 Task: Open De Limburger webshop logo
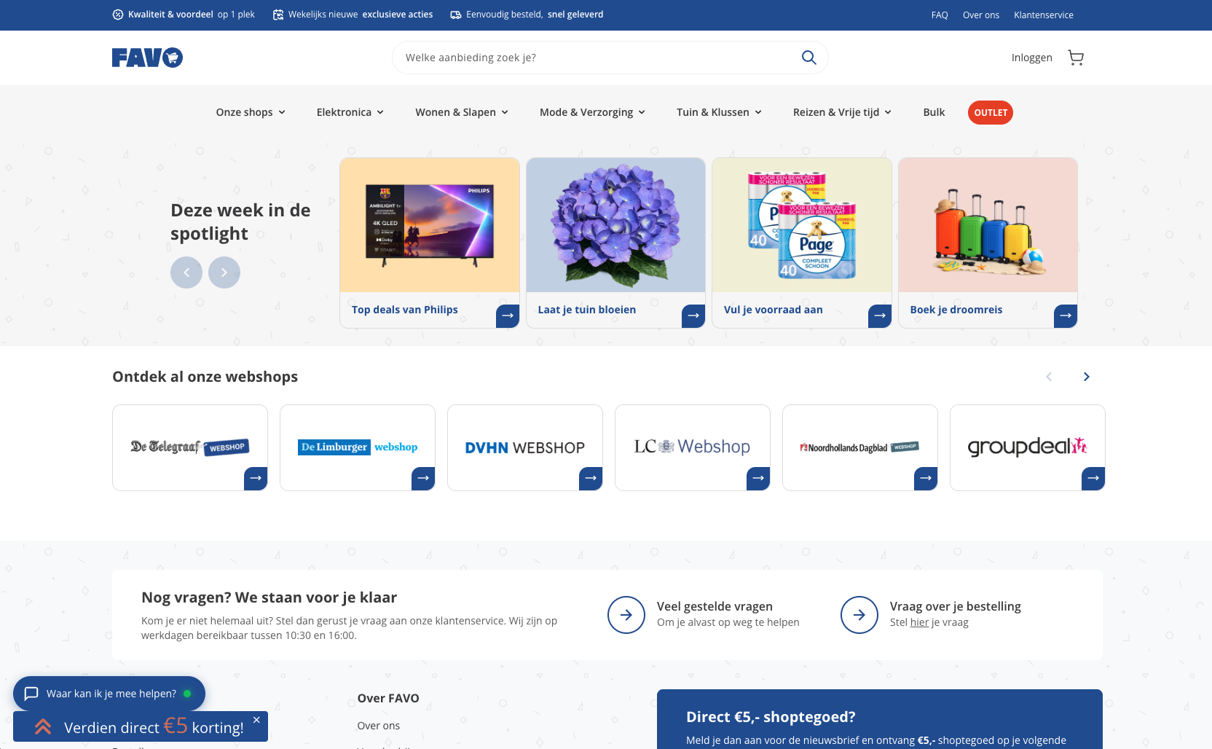coord(358,447)
